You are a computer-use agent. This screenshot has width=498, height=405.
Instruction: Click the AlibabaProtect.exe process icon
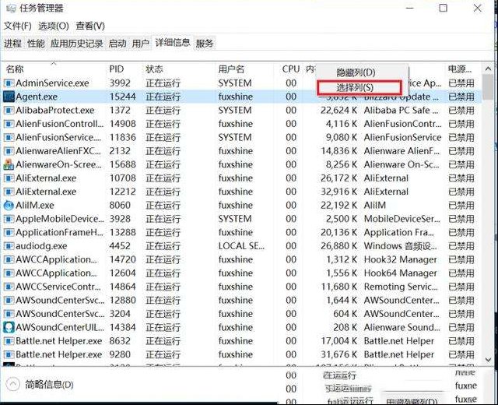point(9,111)
